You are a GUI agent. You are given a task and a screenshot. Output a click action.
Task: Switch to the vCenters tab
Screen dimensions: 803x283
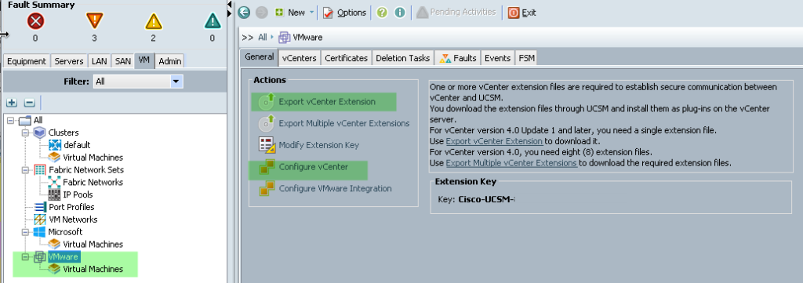299,58
